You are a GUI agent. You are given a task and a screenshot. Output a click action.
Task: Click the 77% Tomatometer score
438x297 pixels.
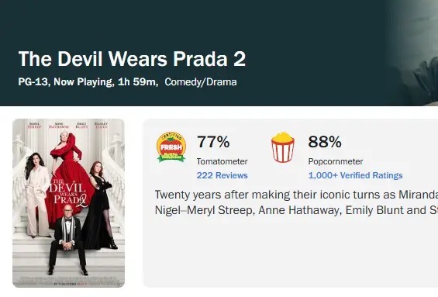(213, 142)
